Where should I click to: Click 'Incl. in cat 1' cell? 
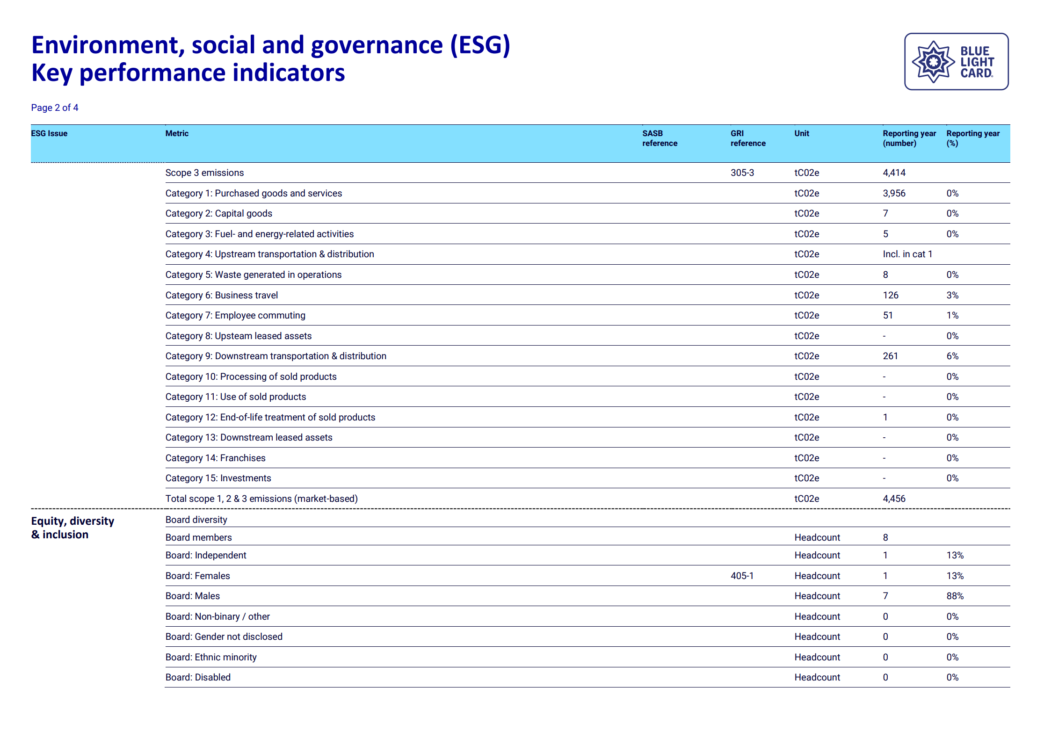(x=907, y=254)
